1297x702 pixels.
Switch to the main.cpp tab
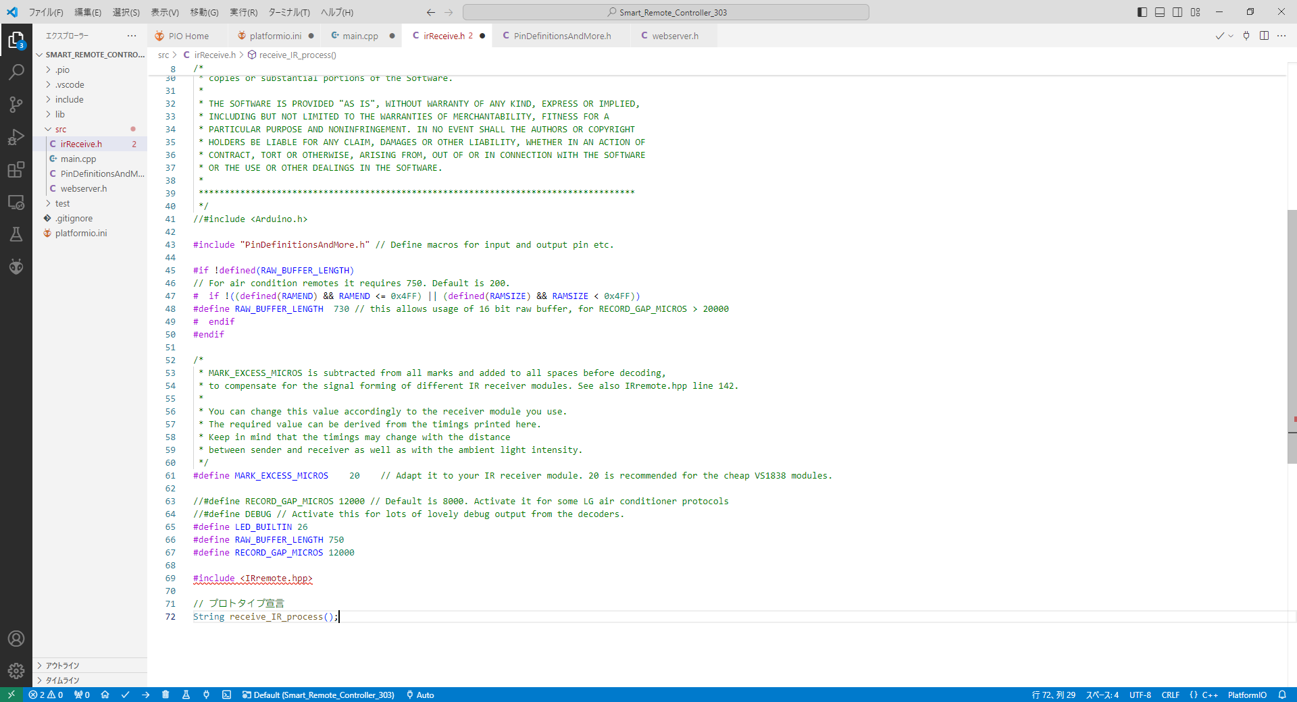click(359, 36)
